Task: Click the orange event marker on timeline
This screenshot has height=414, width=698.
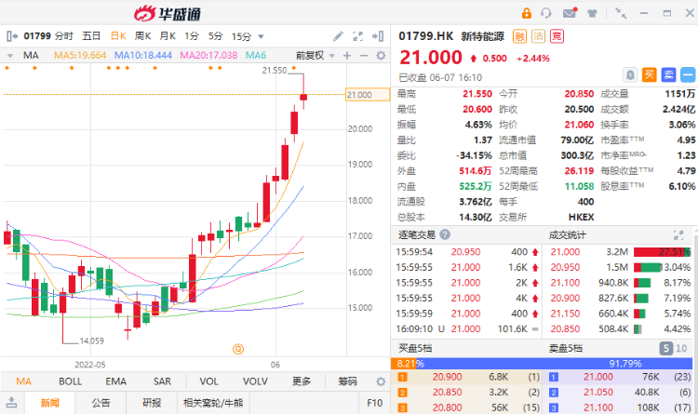Action: click(238, 349)
